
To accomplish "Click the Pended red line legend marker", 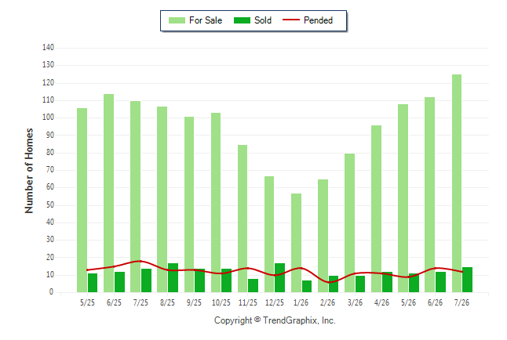I will click(x=291, y=20).
